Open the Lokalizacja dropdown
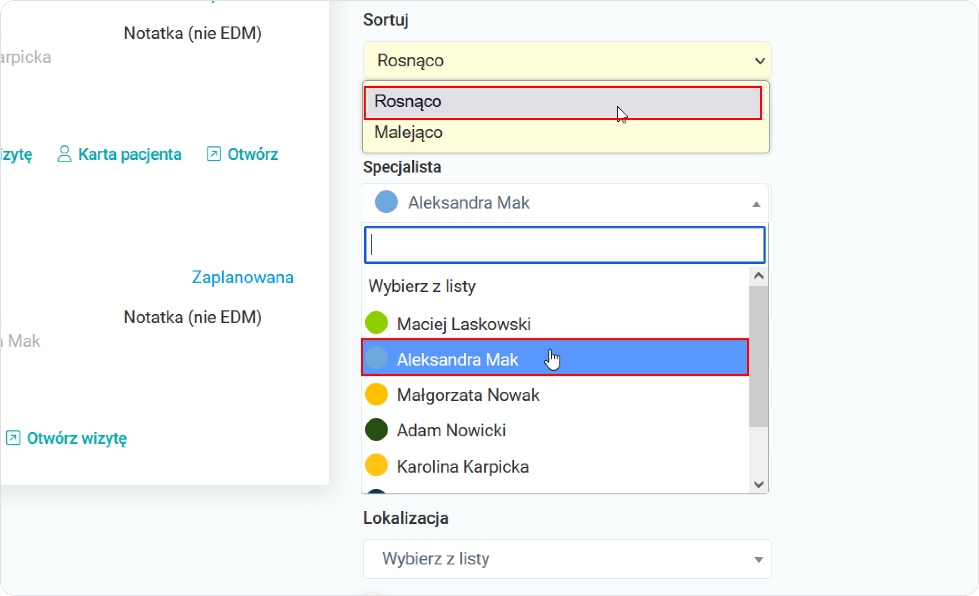Image resolution: width=979 pixels, height=596 pixels. pos(567,559)
